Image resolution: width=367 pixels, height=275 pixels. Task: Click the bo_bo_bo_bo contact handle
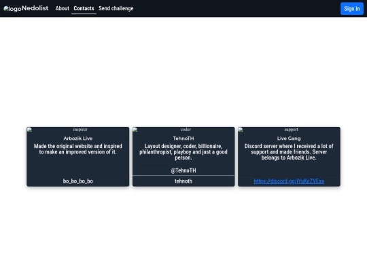(78, 181)
